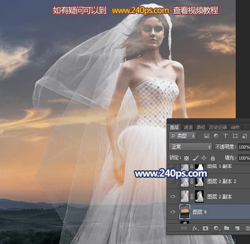Open the 类型 layer filter dropdown
This screenshot has width=250, height=244.
click(x=183, y=136)
